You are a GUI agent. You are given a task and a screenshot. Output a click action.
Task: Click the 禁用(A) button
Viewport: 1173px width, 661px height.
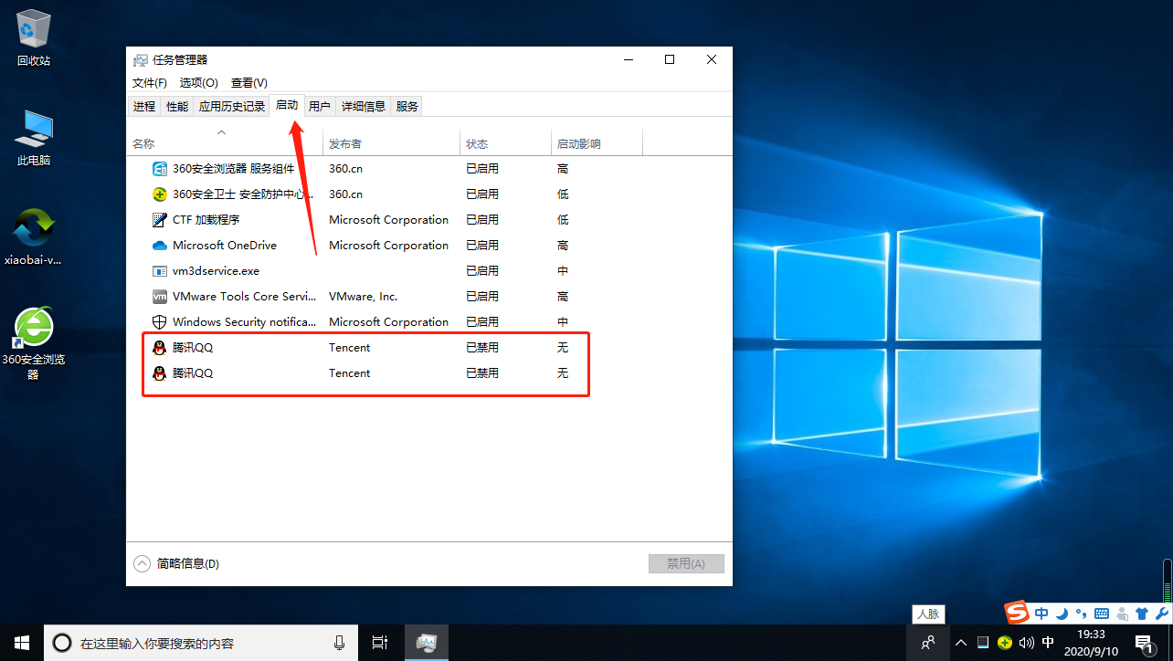(x=686, y=564)
